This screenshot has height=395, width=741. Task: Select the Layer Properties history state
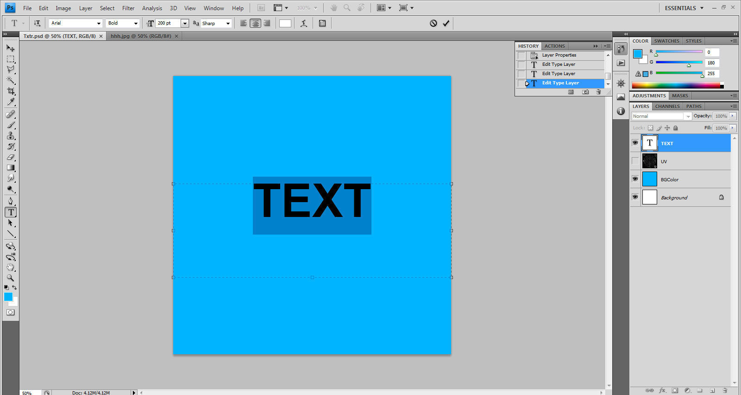coord(565,55)
